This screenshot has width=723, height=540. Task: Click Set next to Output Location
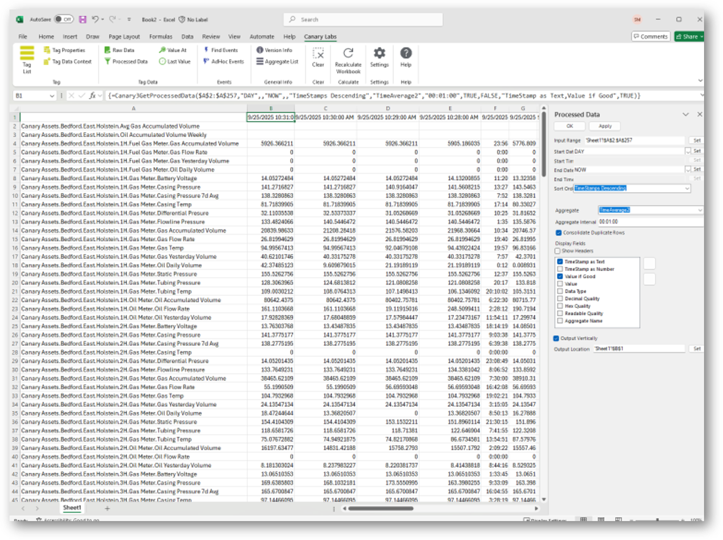(x=697, y=349)
